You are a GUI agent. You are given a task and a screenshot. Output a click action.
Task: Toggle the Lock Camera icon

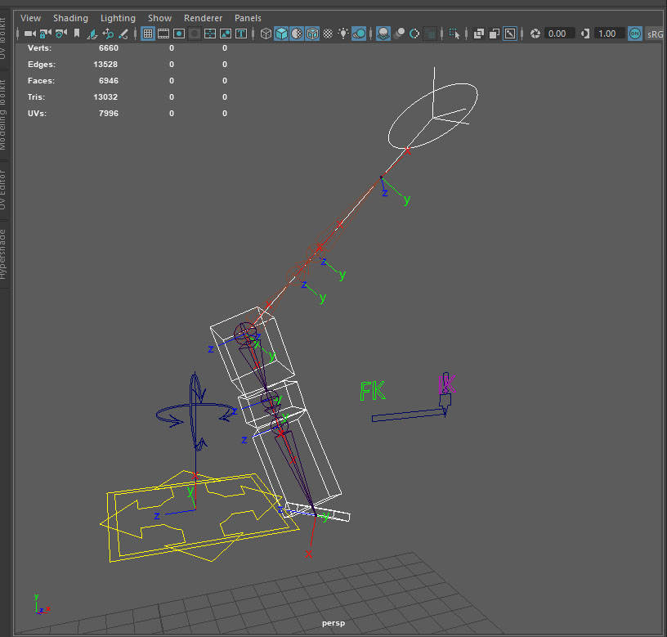45,34
